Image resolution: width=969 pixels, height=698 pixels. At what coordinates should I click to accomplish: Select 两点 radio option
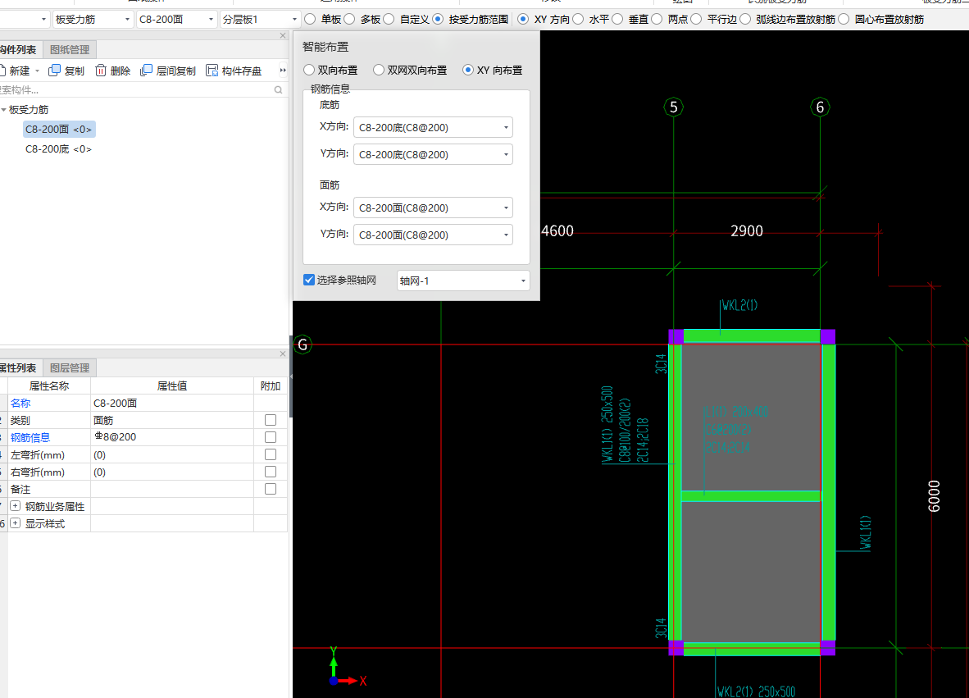[657, 19]
